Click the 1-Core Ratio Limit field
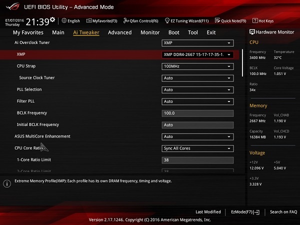Image resolution: width=300 pixels, height=225 pixels. click(197, 160)
